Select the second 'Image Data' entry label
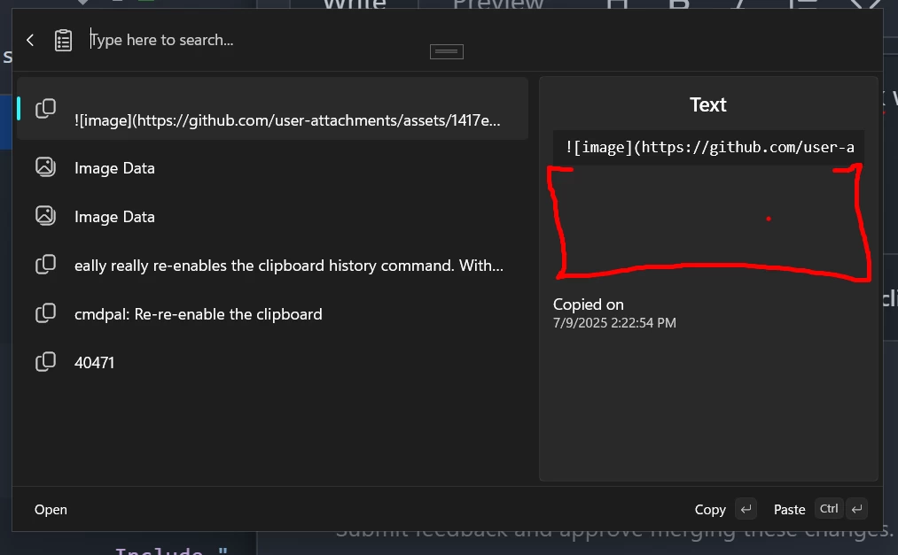Viewport: 898px width, 555px height. tap(115, 217)
